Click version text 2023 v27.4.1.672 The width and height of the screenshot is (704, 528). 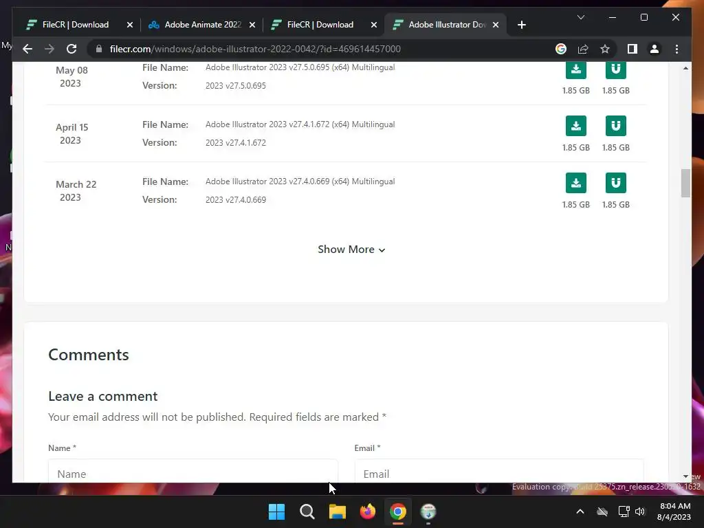[236, 143]
